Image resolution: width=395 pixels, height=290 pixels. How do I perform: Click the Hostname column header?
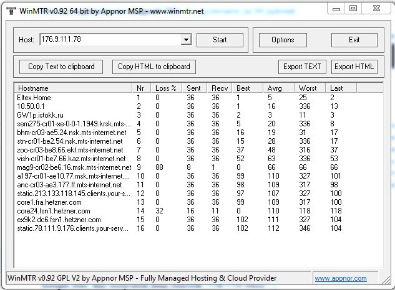(73, 88)
